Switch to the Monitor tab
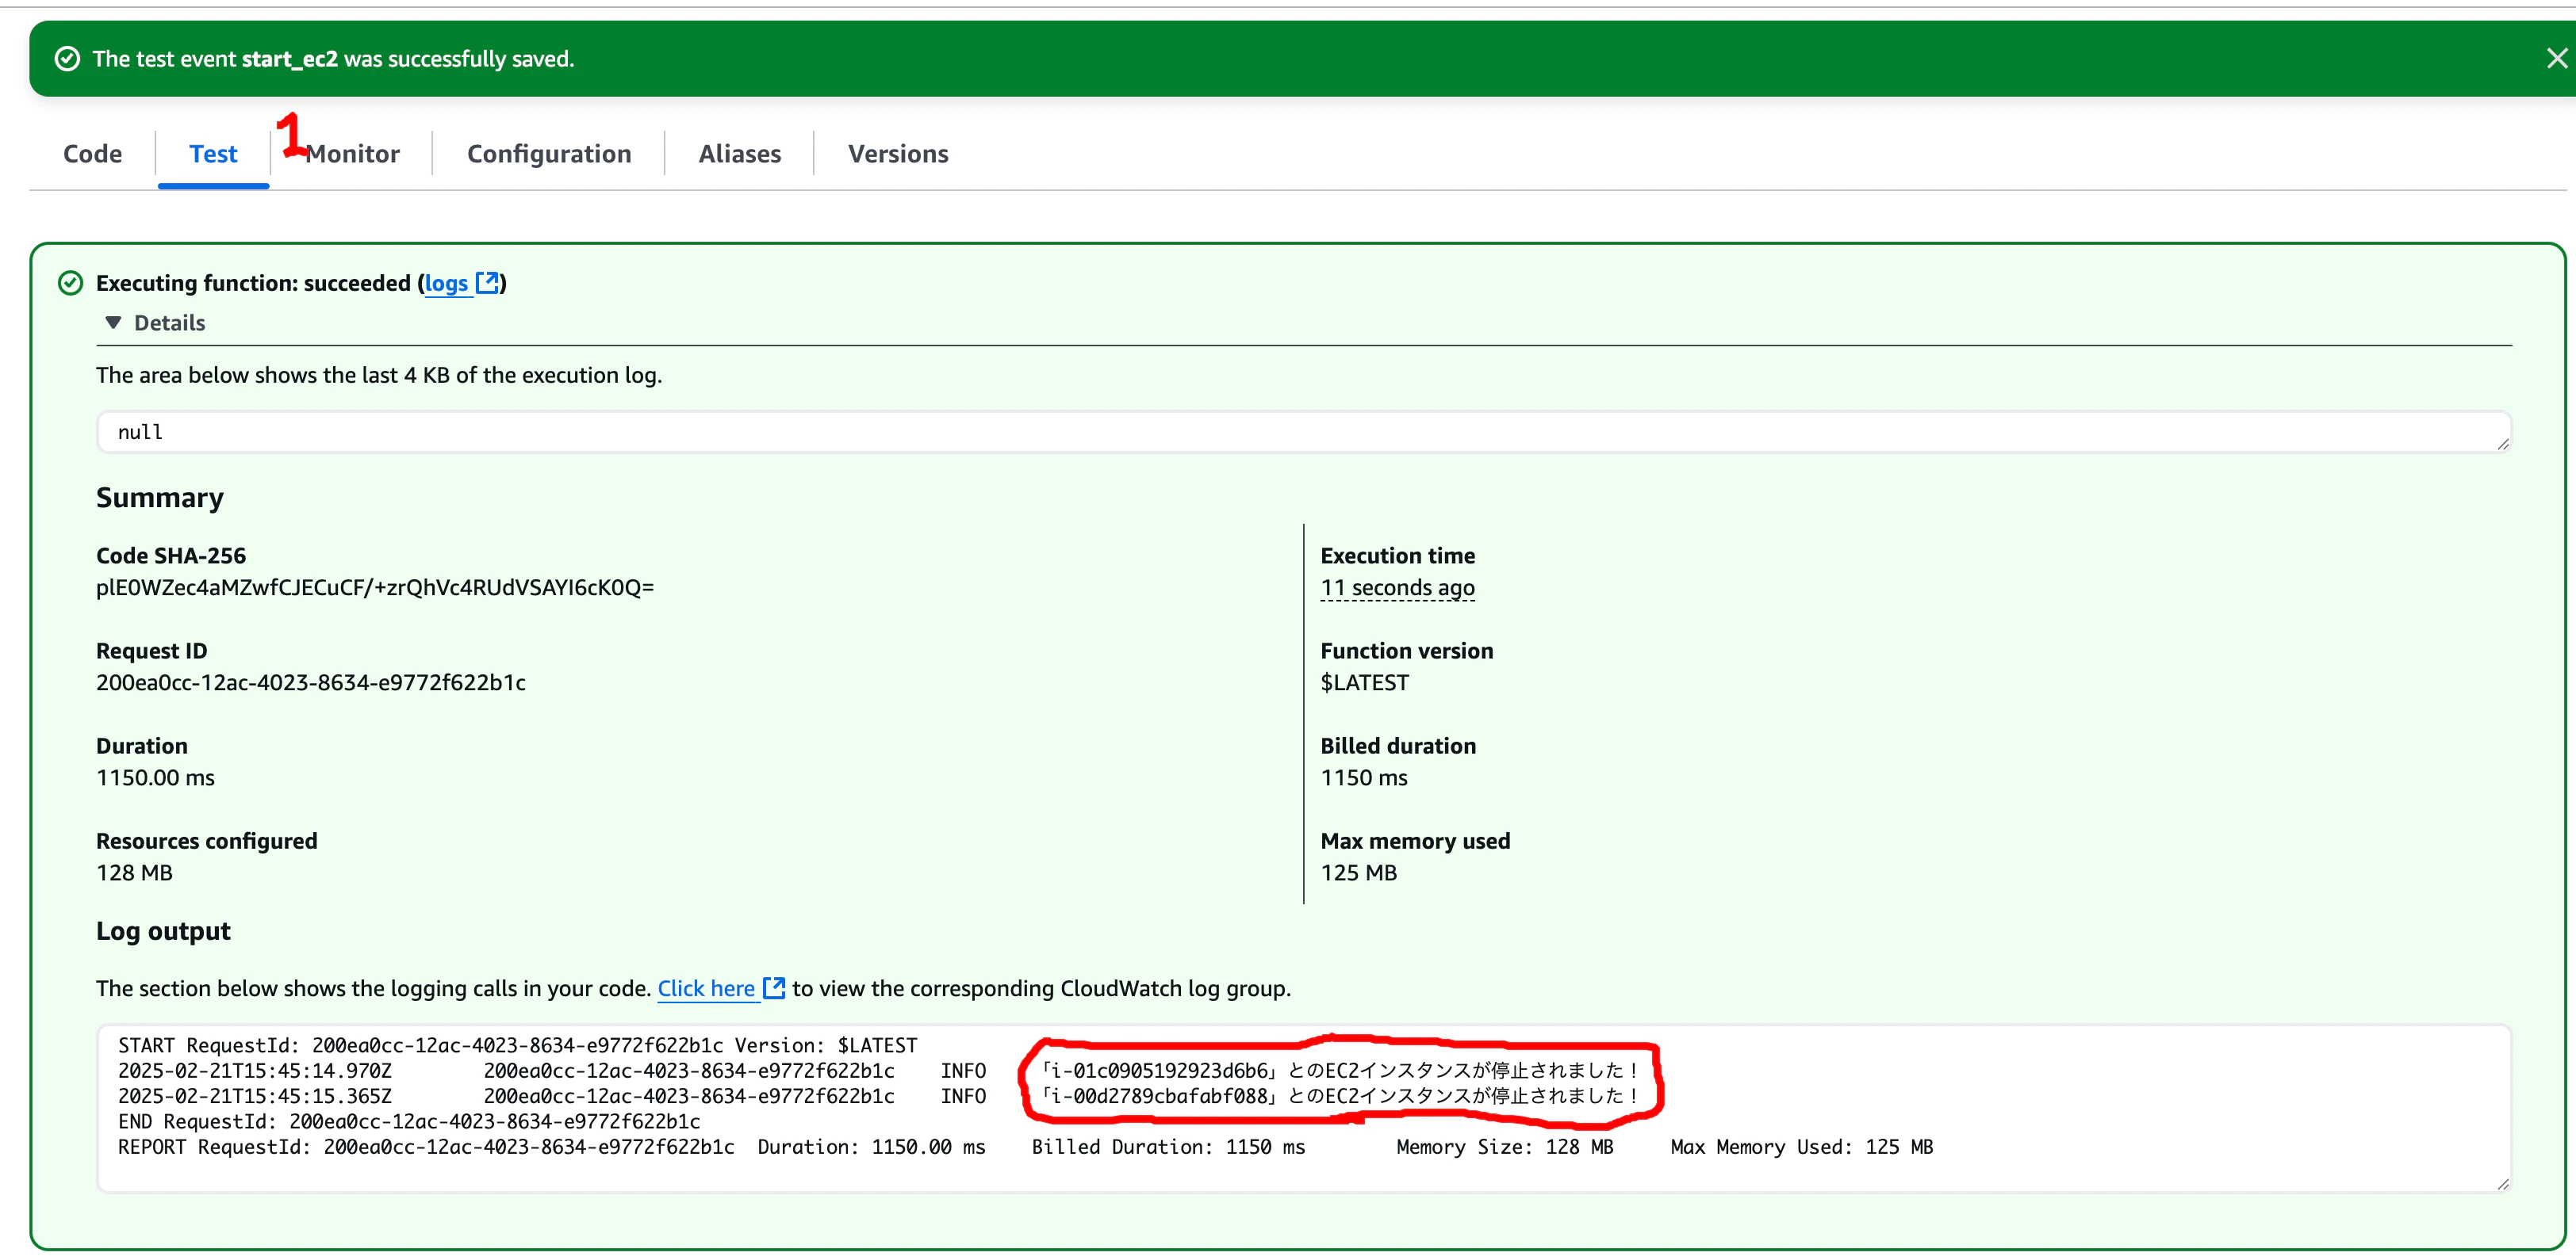This screenshot has width=2576, height=1260. tap(352, 154)
